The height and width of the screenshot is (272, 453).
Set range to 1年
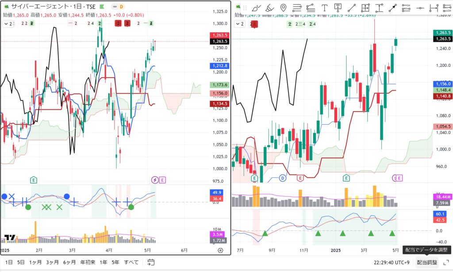pos(104,262)
